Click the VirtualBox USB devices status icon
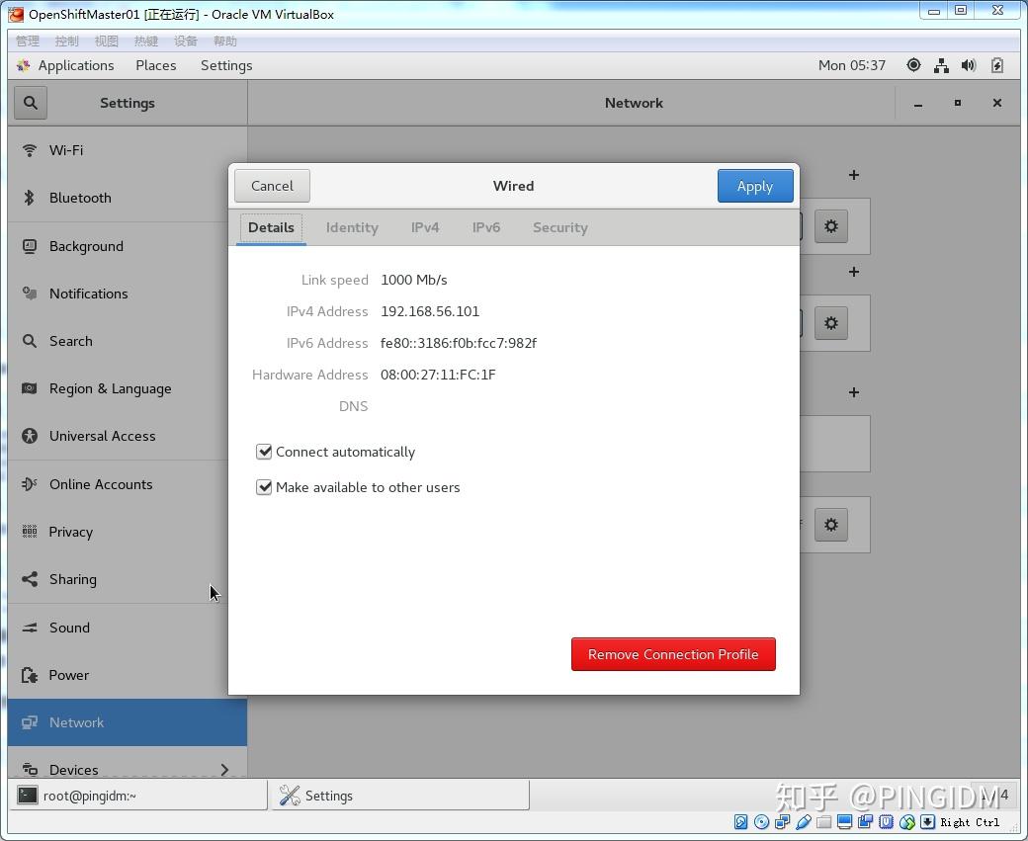 tap(887, 821)
